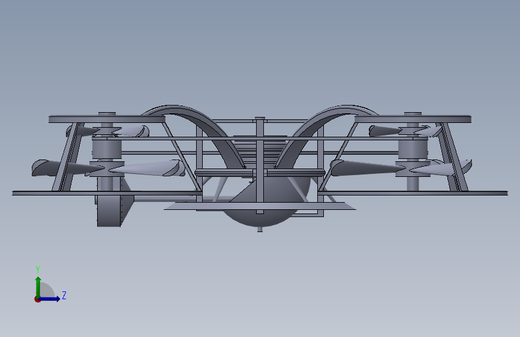The image size is (520, 337).
Task: Select the right rotor's lower large blade
Action: point(366,167)
